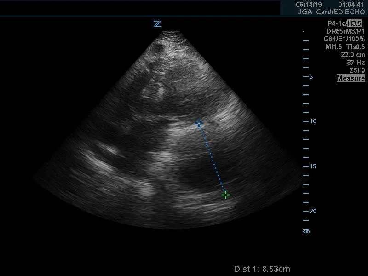Click the G84/E1/100% gain text
368x276 pixels.
click(344, 39)
